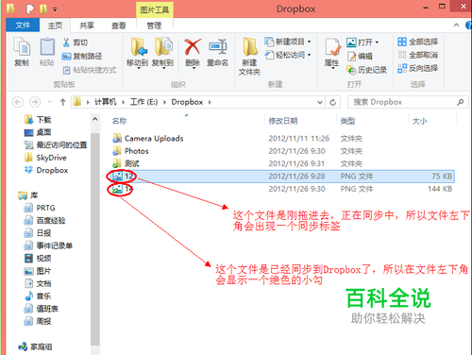Select the Photos folder
The height and width of the screenshot is (355, 472).
point(130,151)
